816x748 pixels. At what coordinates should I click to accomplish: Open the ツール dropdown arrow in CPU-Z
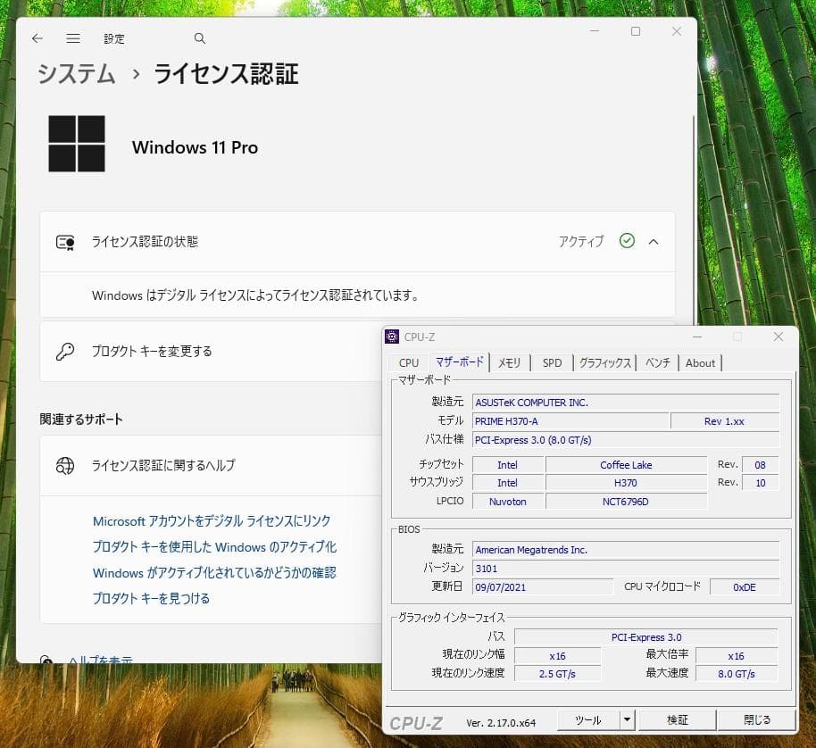click(627, 719)
